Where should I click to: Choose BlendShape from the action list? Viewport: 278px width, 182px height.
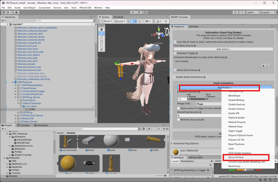pyautogui.click(x=234, y=96)
